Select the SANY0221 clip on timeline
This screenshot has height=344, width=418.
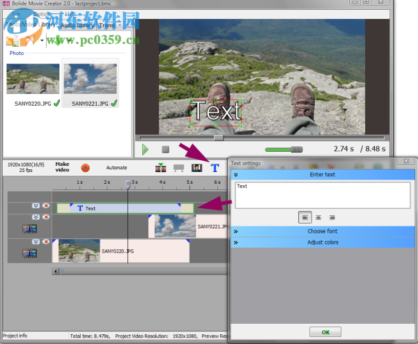(x=188, y=226)
